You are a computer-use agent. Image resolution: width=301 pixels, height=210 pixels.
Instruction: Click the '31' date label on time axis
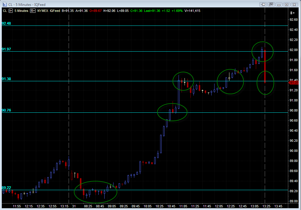[74, 206]
